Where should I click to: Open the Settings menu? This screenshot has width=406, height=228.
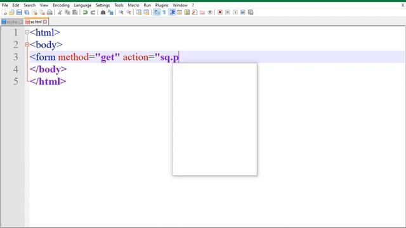coord(103,5)
